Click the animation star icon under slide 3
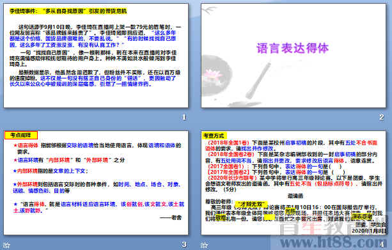Image resolution: width=392 pixels, height=250 pixels. pyautogui.click(x=6, y=245)
